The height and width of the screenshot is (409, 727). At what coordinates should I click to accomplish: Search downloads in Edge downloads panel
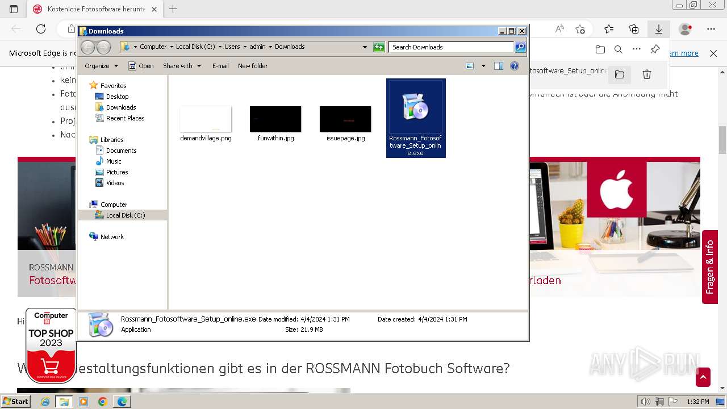pos(619,49)
